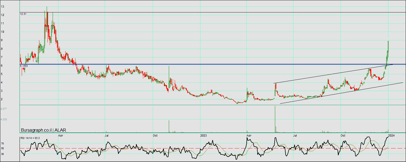The image size is (406, 162).
Task: Click the 9 price label on y-axis
Action: (2, 40)
